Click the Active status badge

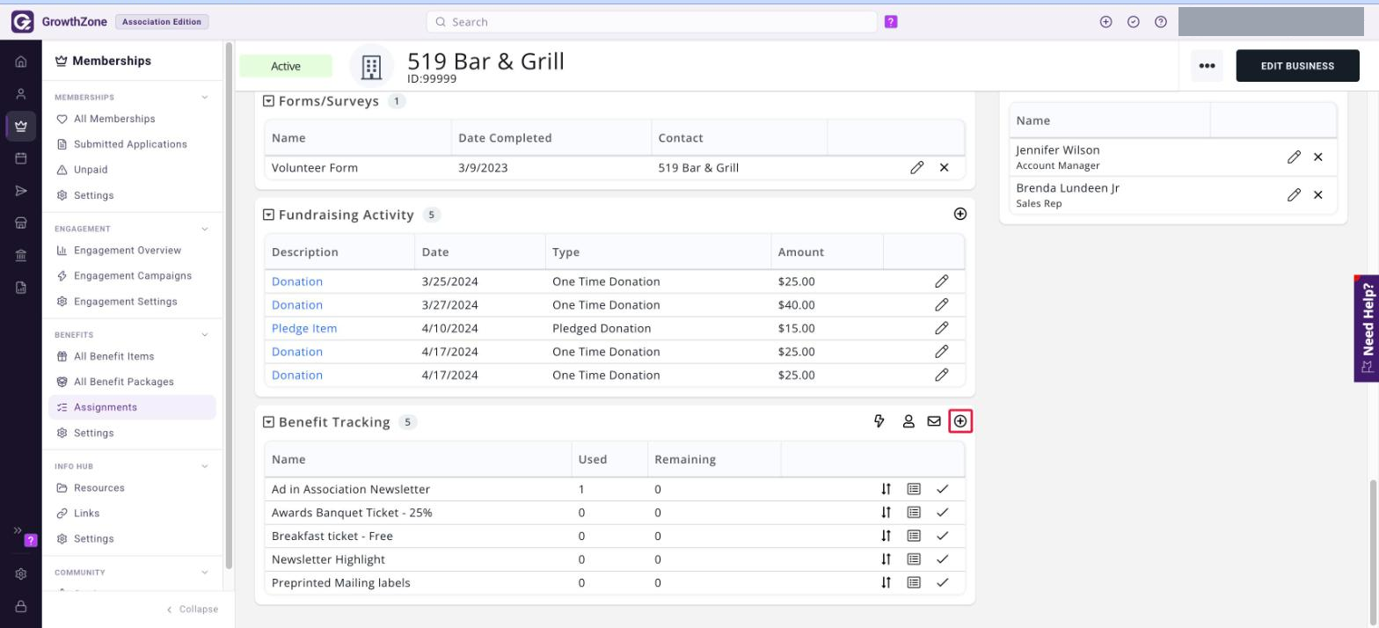coord(286,66)
